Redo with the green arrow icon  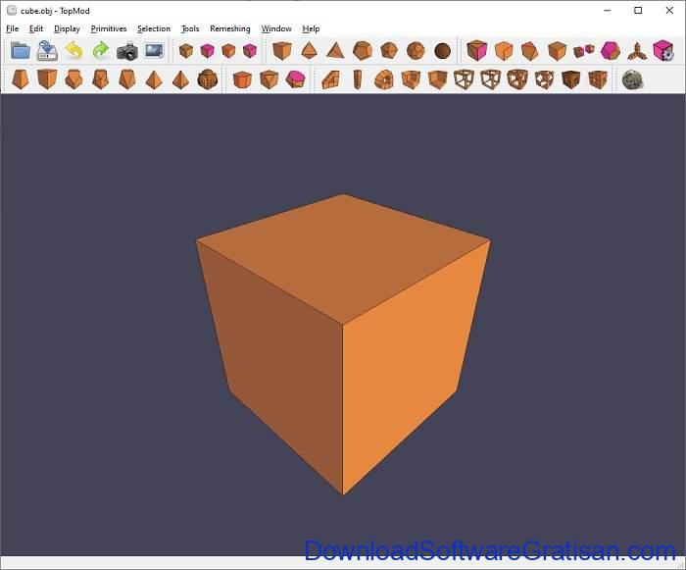point(101,51)
